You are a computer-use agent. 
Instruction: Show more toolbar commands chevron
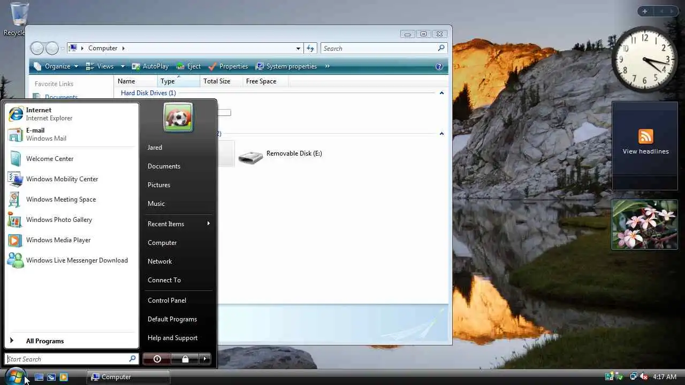[327, 66]
